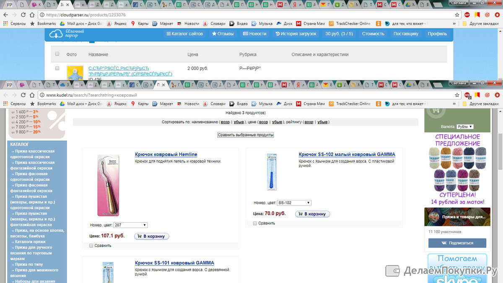Open the TrackChecker Online bookmark in the kudel window
Screen dimensions: 503x283
[350, 104]
